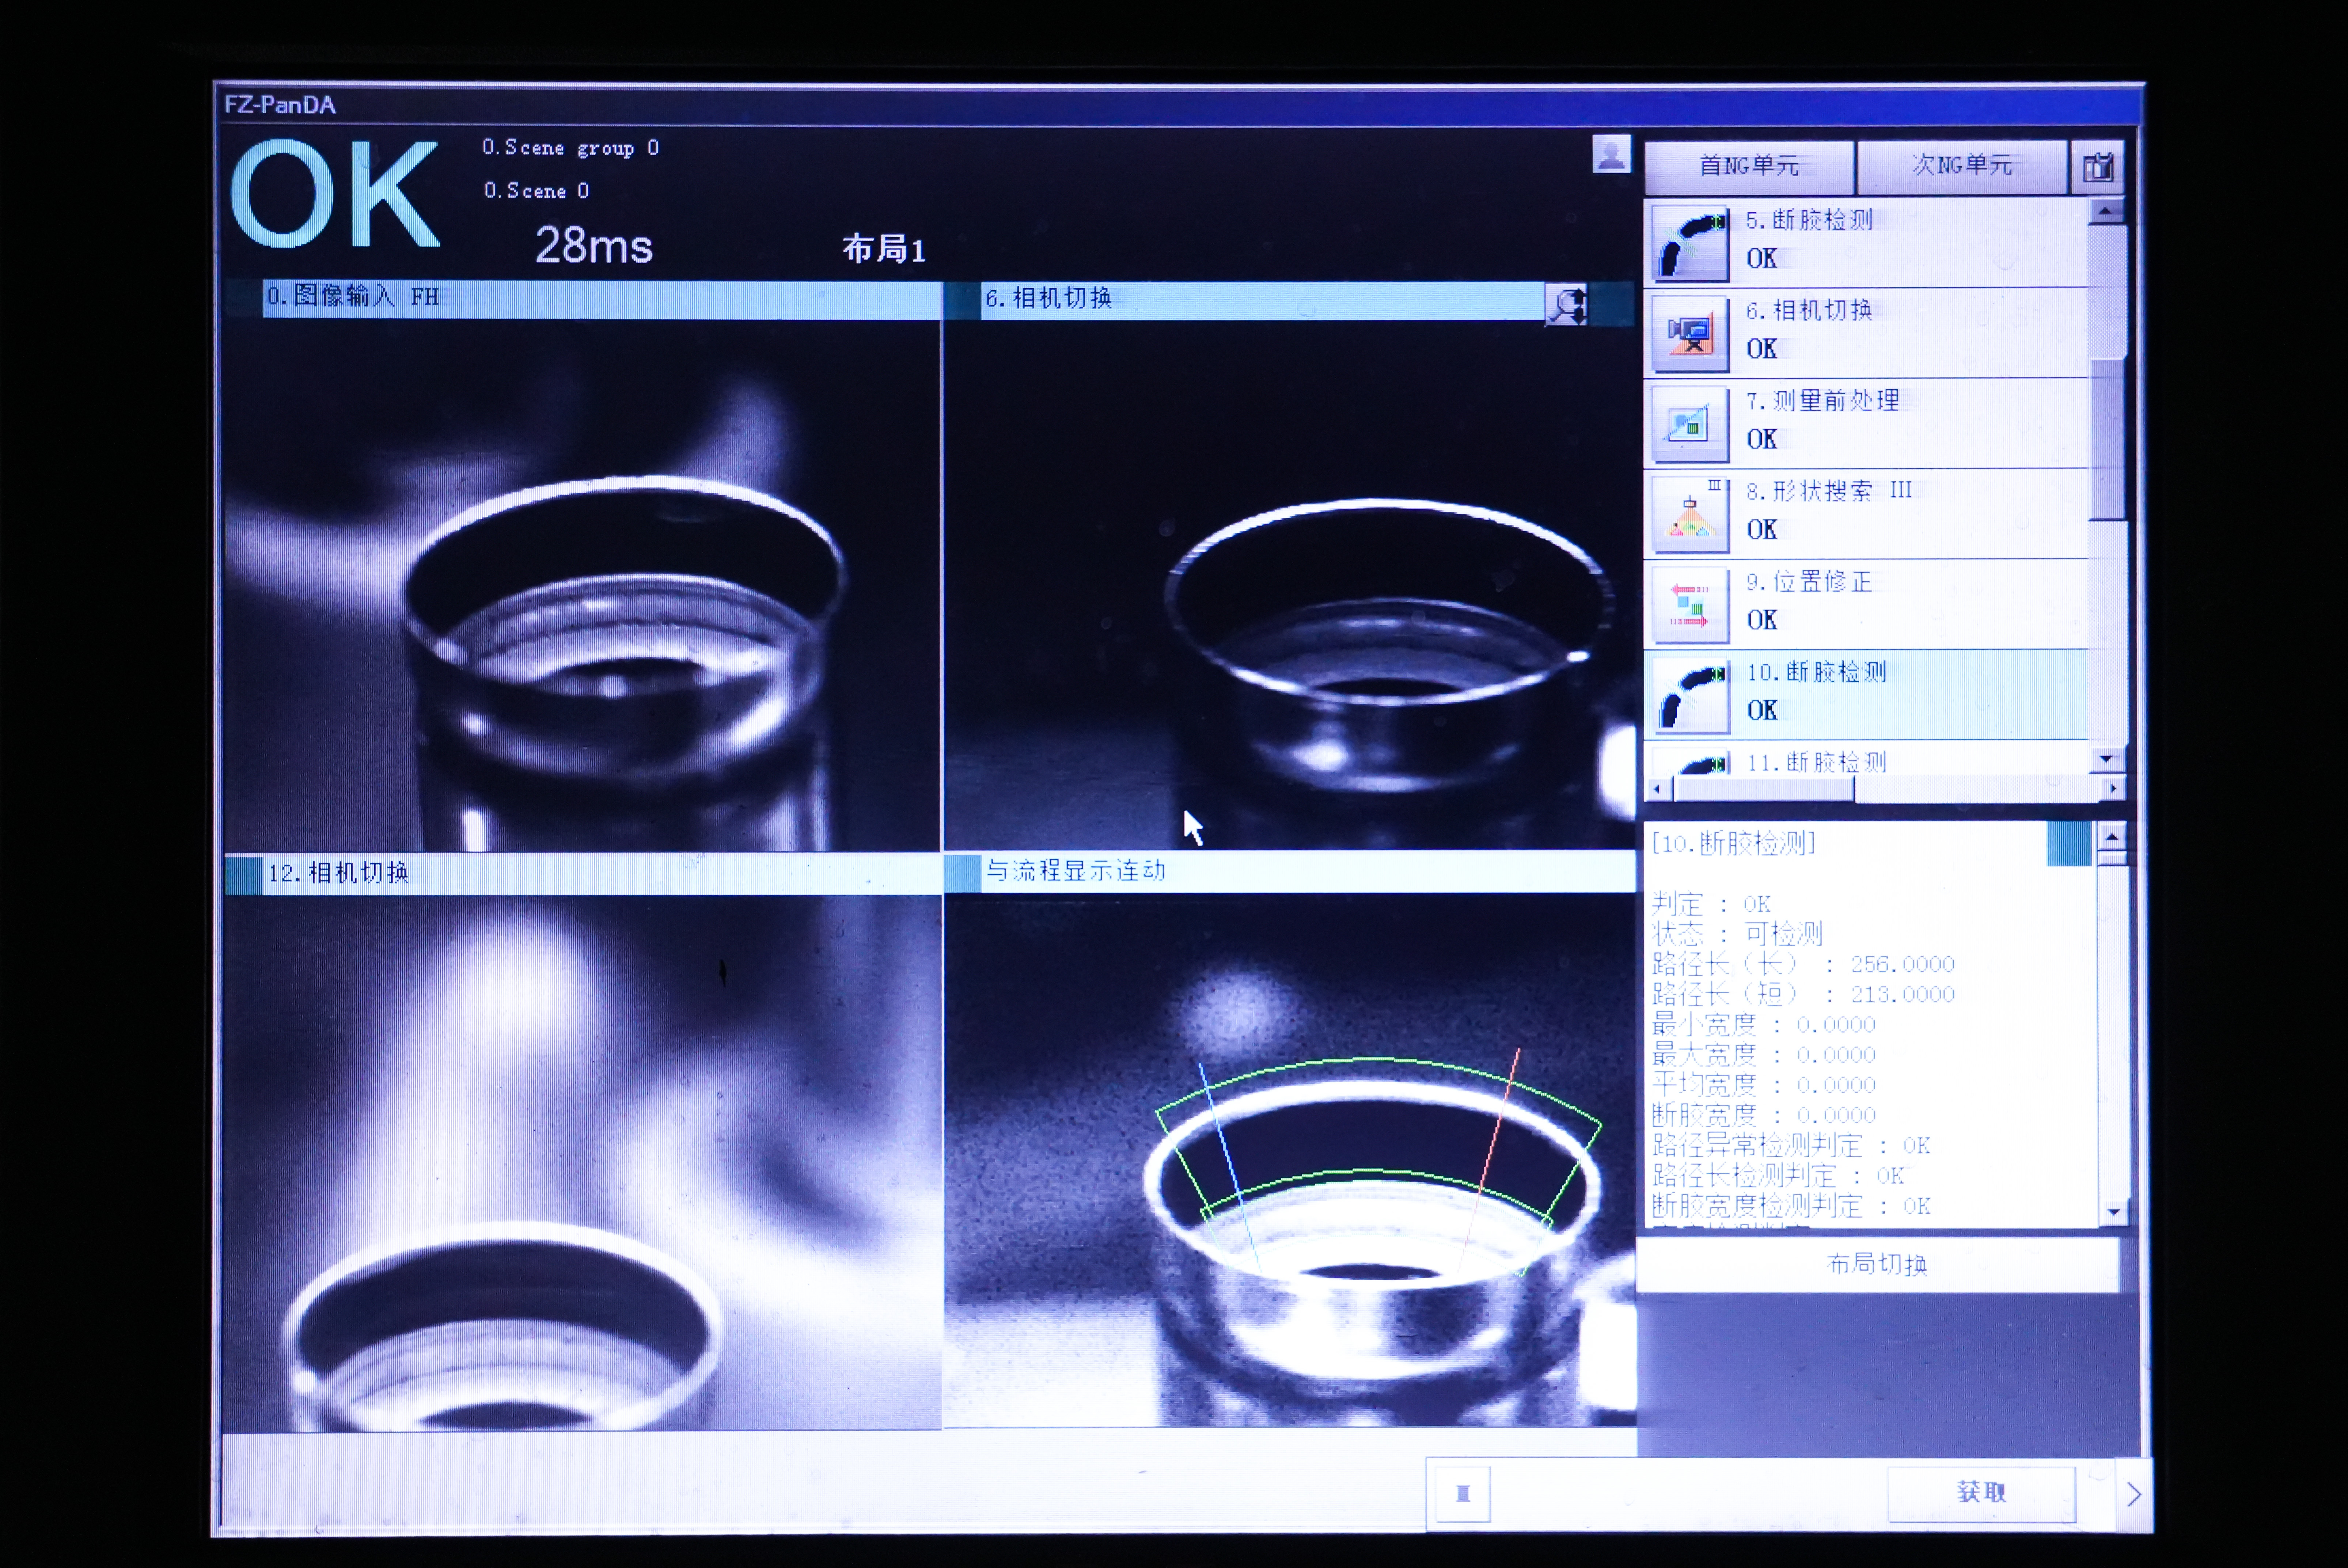The image size is (2348, 1568).
Task: Click the icon of unit 5.断胶检测
Action: point(1690,243)
